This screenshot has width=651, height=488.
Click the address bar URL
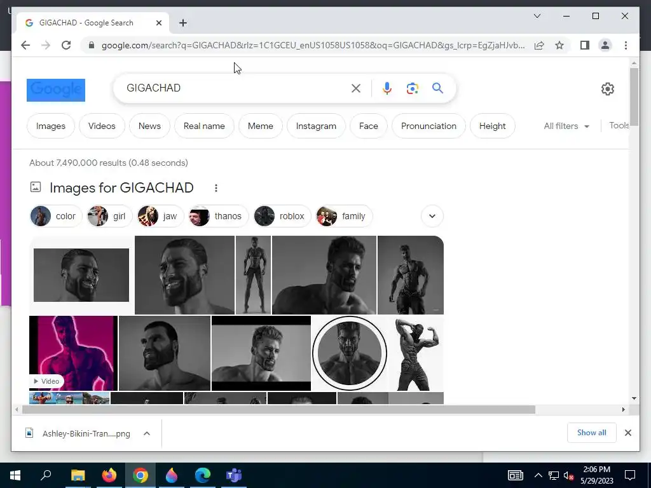pyautogui.click(x=313, y=45)
